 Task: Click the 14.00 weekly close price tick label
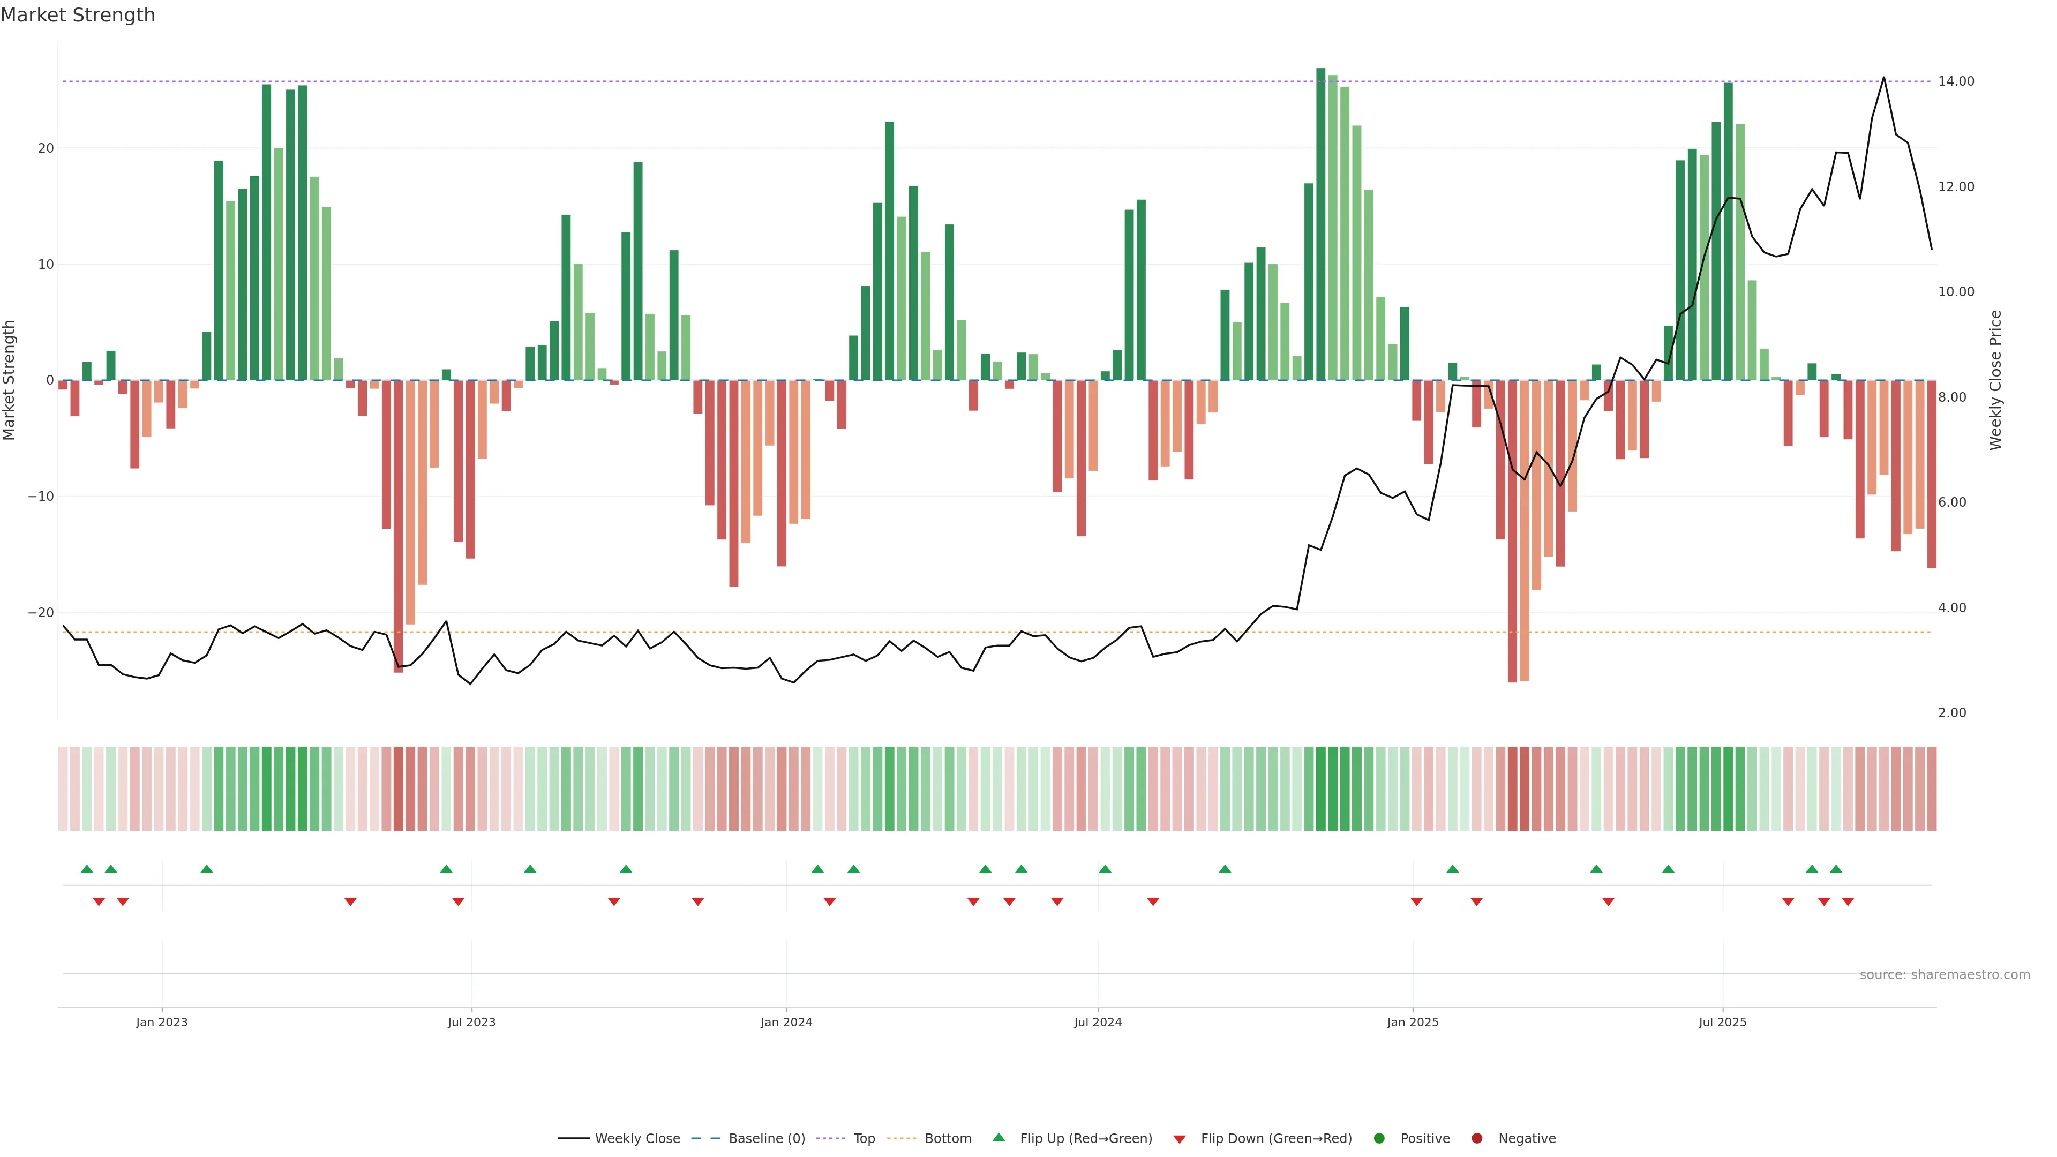coord(1956,81)
